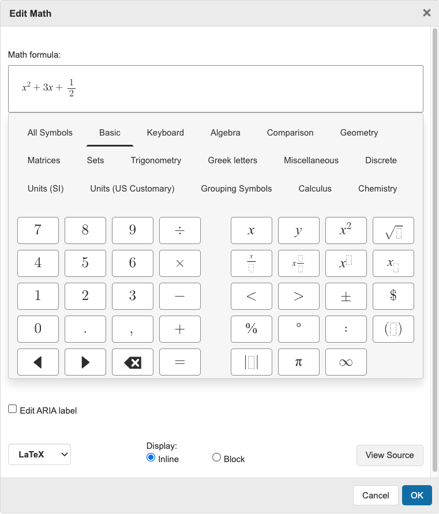Insert the percent symbol
This screenshot has height=514, width=439.
click(252, 329)
